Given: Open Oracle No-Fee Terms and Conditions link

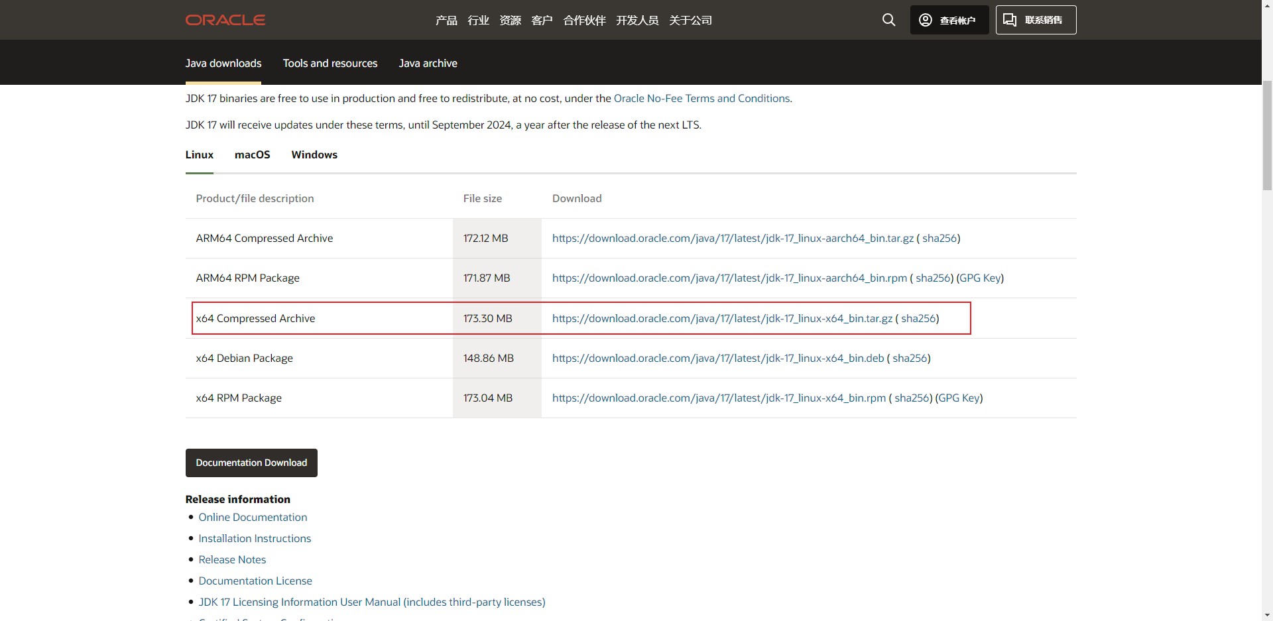Looking at the screenshot, I should [x=701, y=99].
